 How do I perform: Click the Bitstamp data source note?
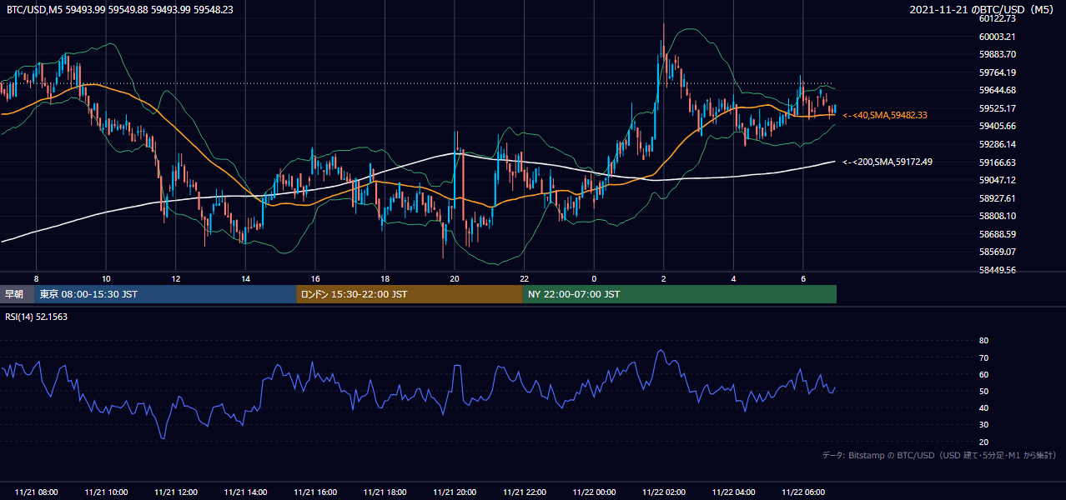[x=939, y=456]
